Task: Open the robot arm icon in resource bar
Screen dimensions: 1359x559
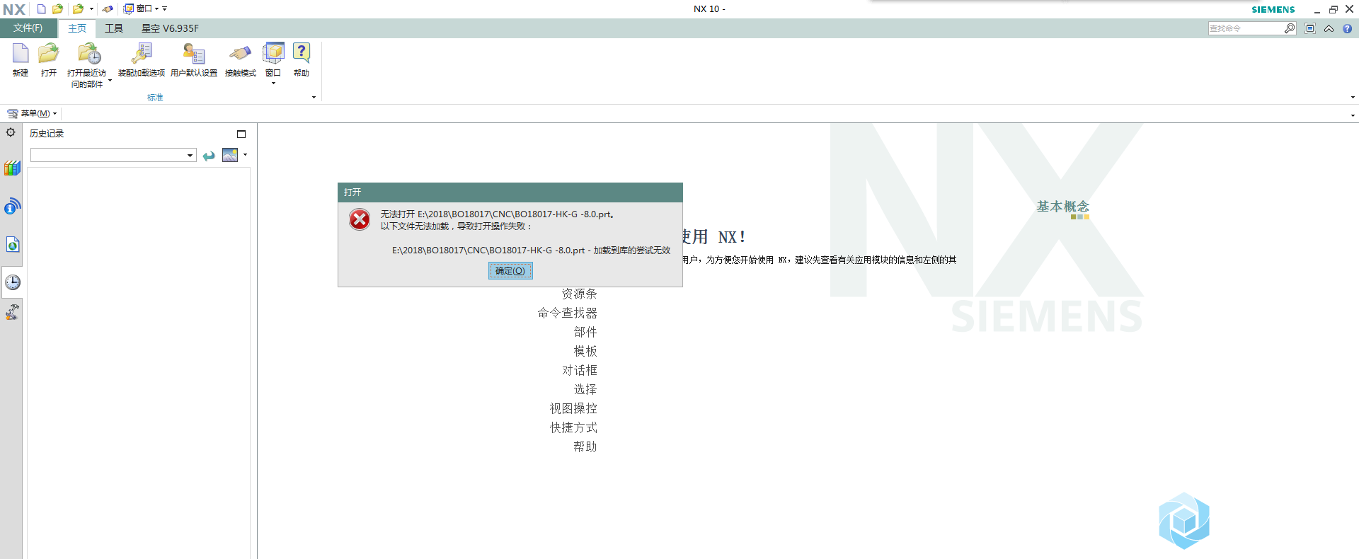Action: coord(12,312)
